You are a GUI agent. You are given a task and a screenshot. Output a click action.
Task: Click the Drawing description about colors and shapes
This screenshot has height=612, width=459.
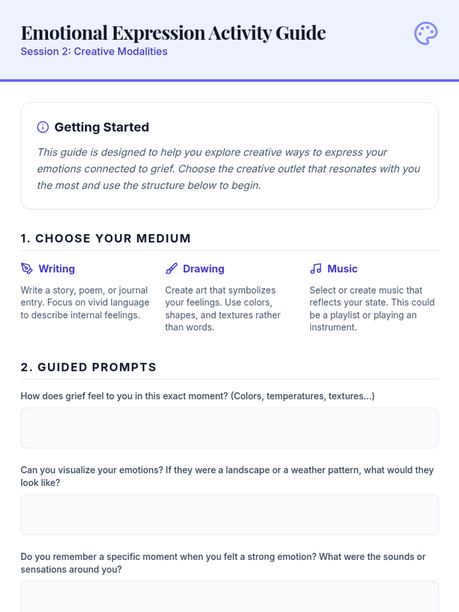point(223,309)
